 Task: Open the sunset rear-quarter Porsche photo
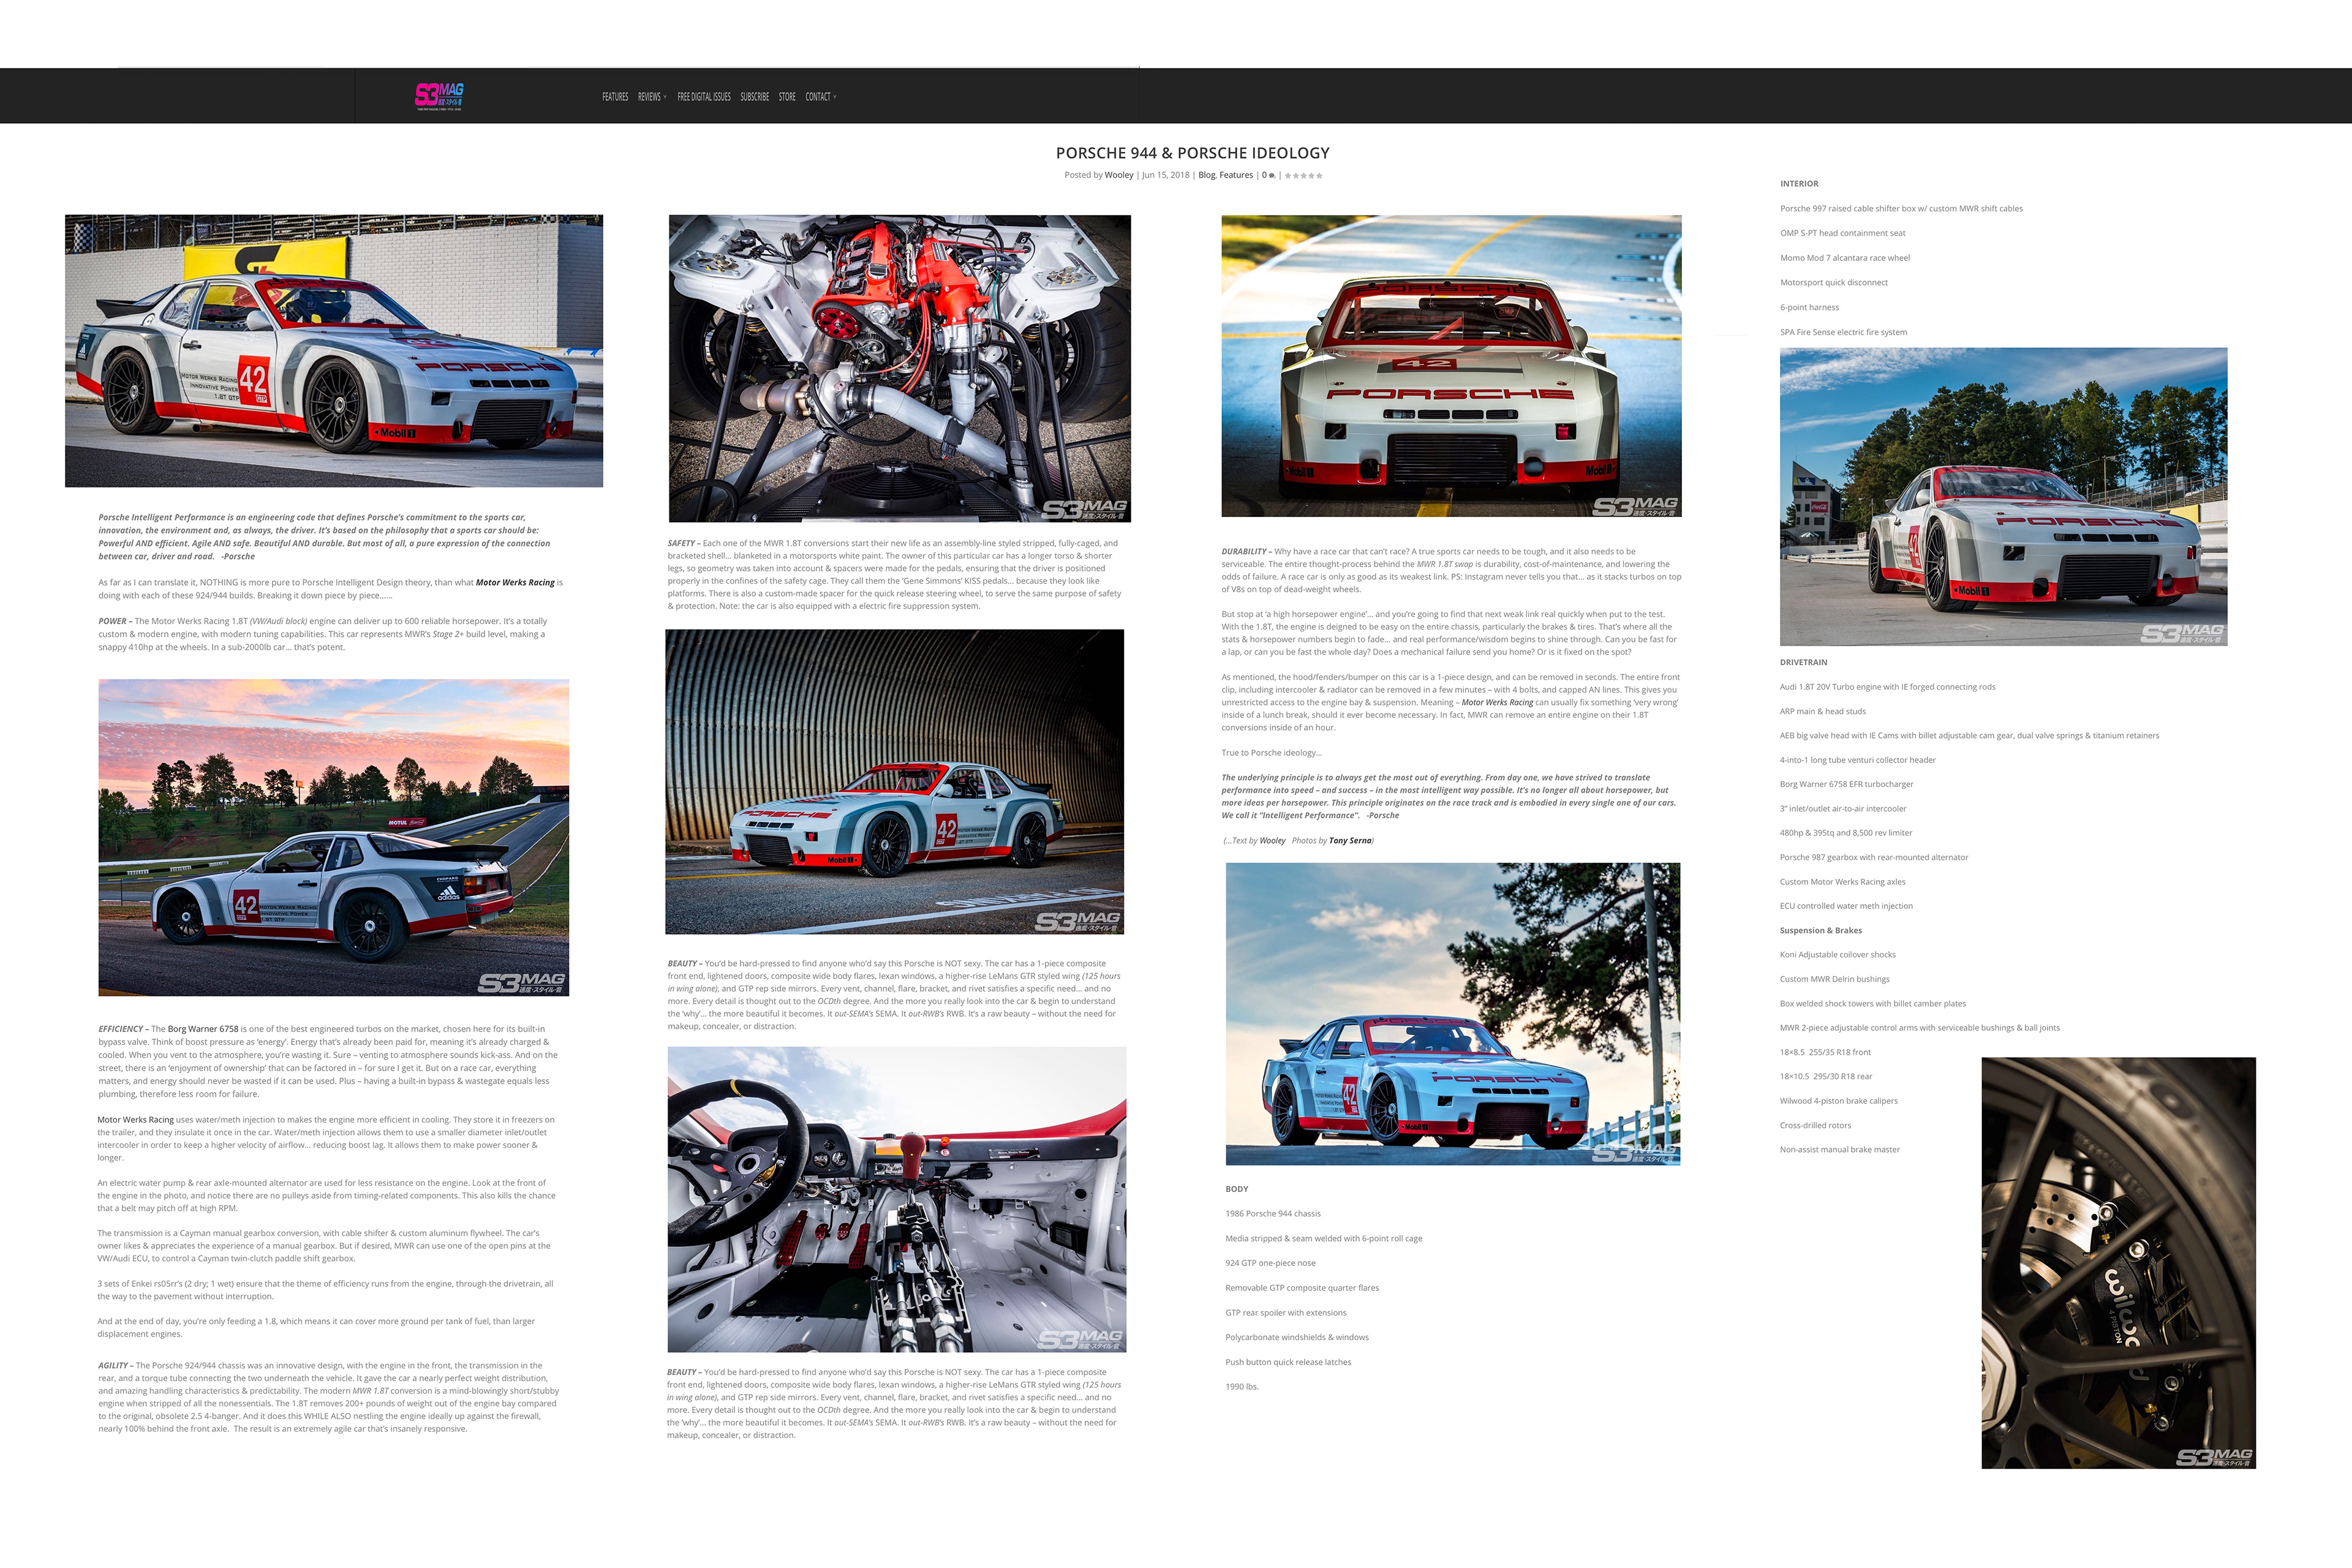tap(334, 838)
